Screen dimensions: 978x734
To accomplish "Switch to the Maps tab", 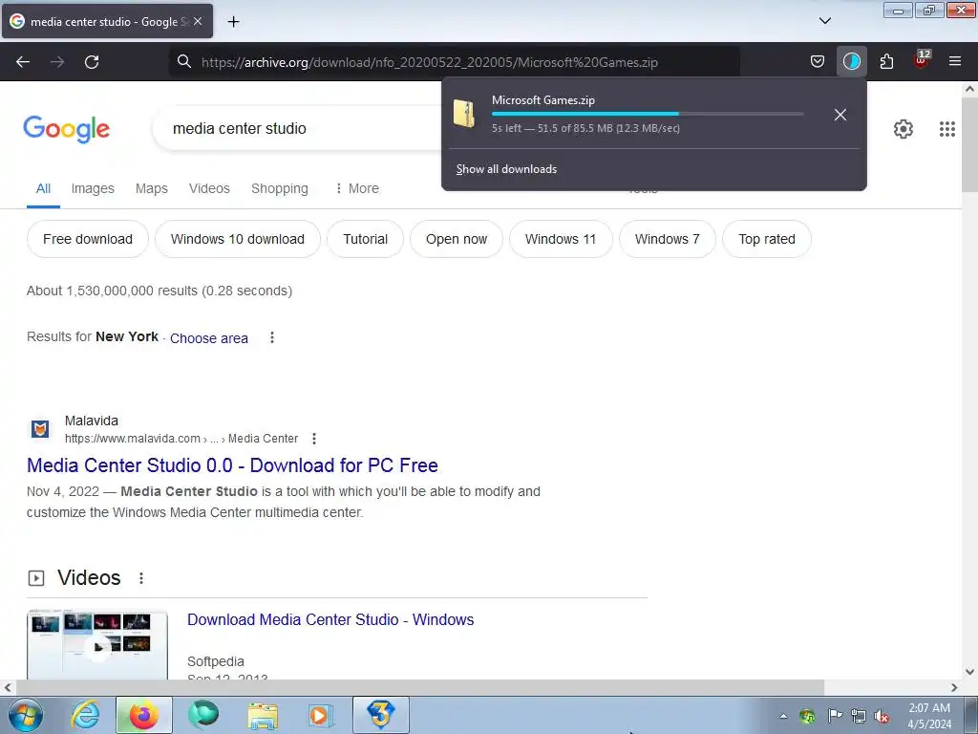I will pyautogui.click(x=152, y=188).
